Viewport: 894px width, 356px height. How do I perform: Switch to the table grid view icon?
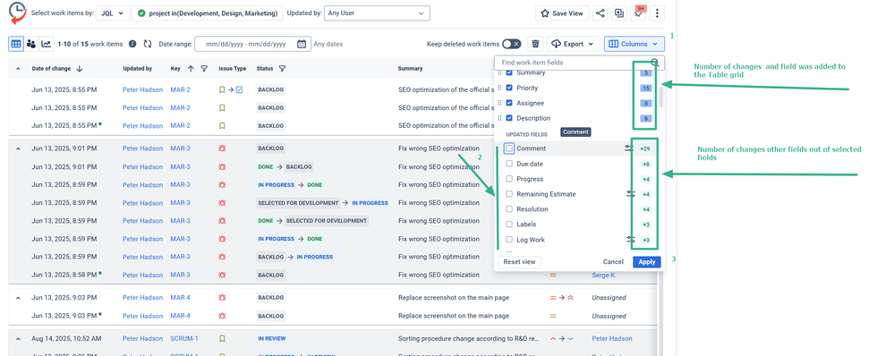click(x=16, y=43)
